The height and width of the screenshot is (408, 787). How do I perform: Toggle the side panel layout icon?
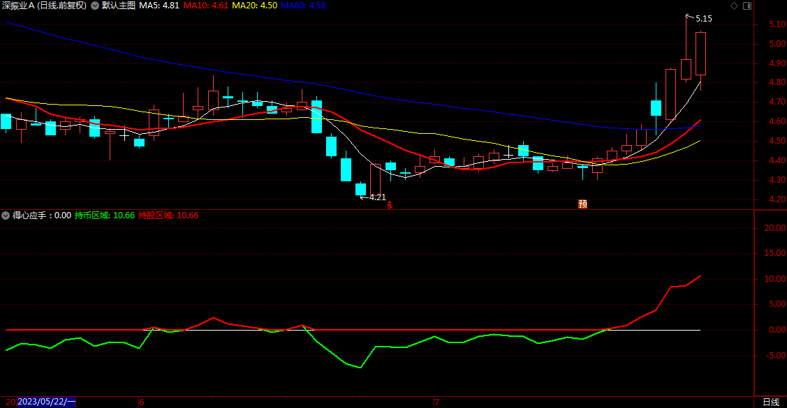click(747, 6)
